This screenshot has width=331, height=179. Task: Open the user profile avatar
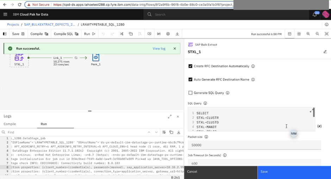(325, 14)
